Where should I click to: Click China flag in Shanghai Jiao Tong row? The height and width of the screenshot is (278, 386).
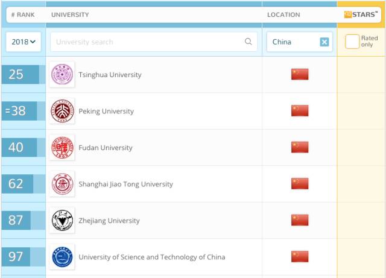[300, 184]
